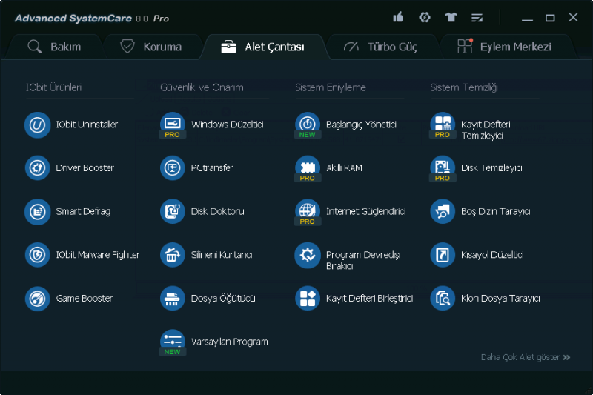Open Program Devredışı Bırakıcı icon
Image resolution: width=593 pixels, height=395 pixels.
pos(308,255)
